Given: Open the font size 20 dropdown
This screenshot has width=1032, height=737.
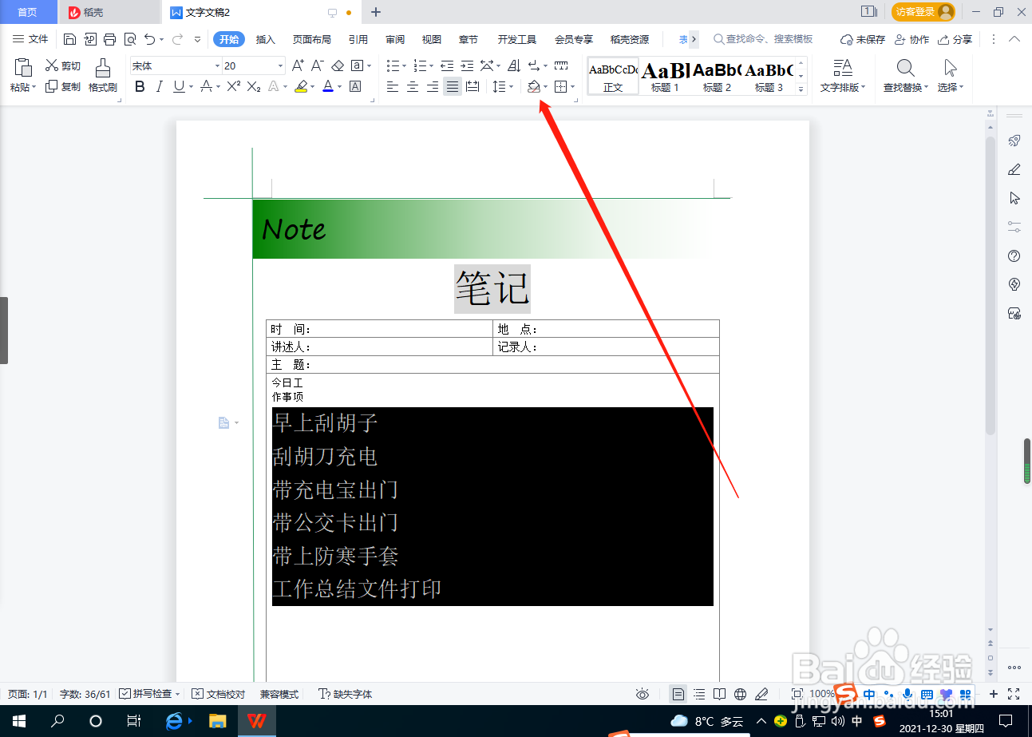Looking at the screenshot, I should coord(280,65).
